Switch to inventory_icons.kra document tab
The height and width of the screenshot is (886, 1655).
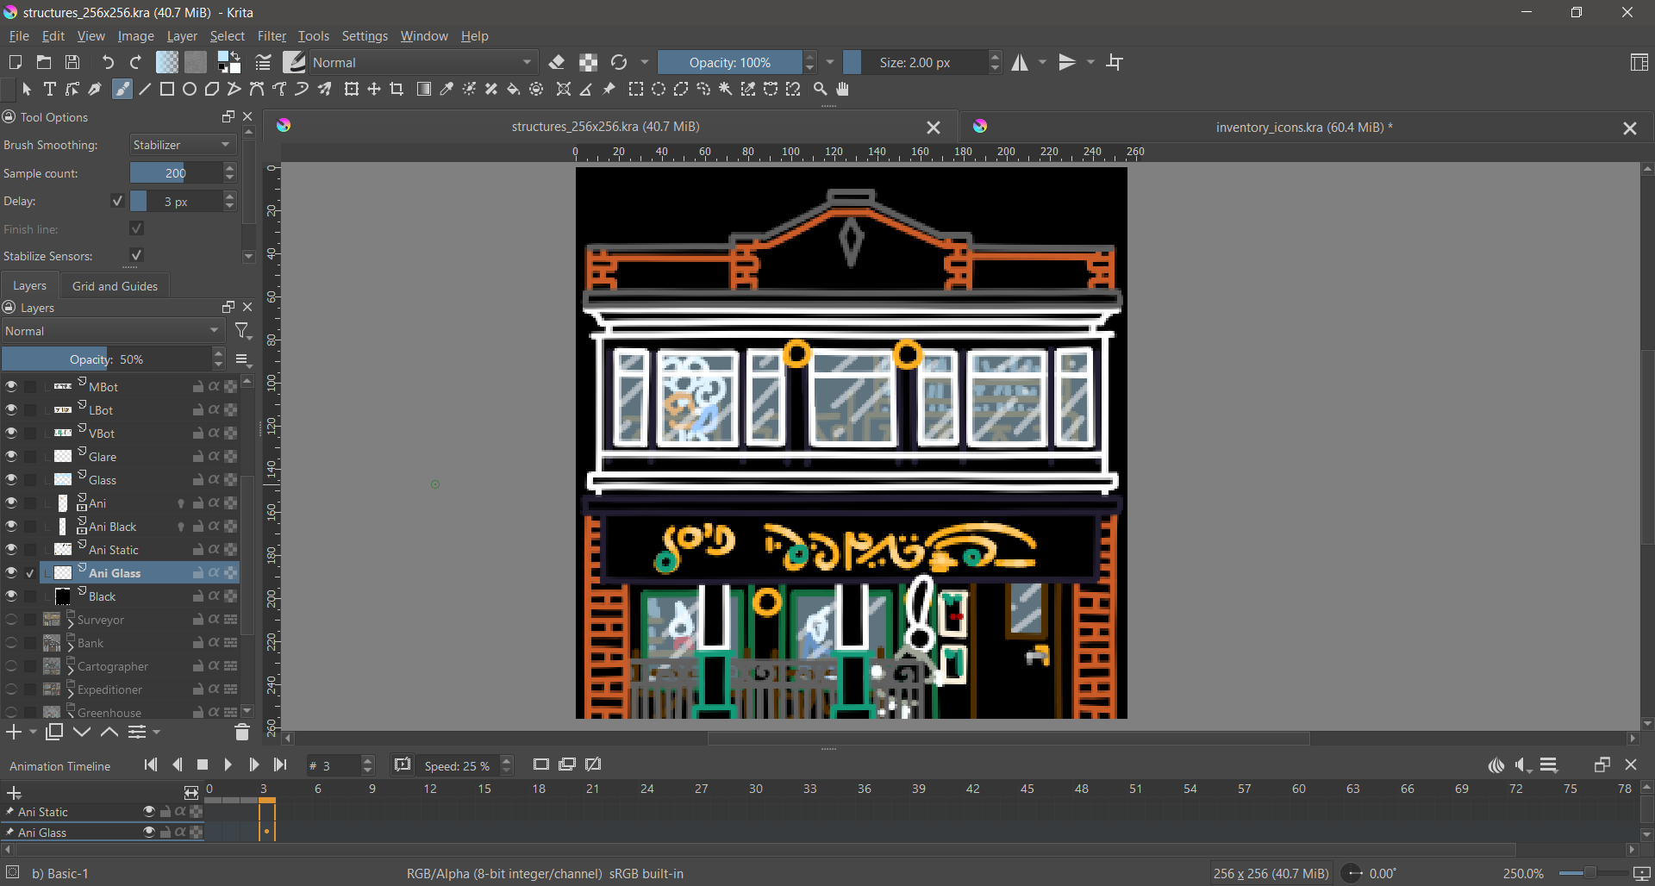(x=1302, y=128)
